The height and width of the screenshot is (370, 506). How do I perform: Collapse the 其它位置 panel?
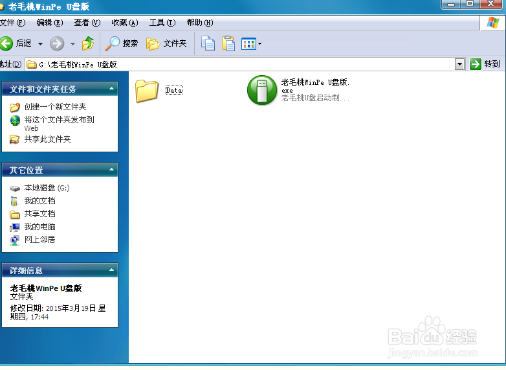(111, 170)
